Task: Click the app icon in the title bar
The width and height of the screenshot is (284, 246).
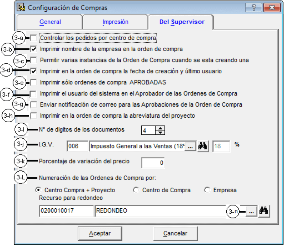Action: click(21, 7)
